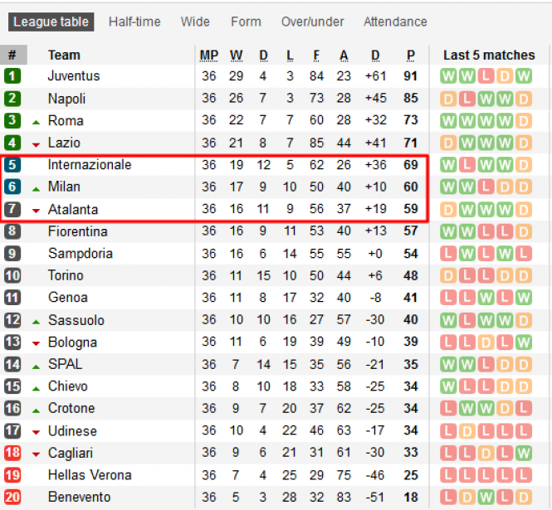
Task: Click Lazio's red down-arrow movement indicator
Action: [x=36, y=144]
